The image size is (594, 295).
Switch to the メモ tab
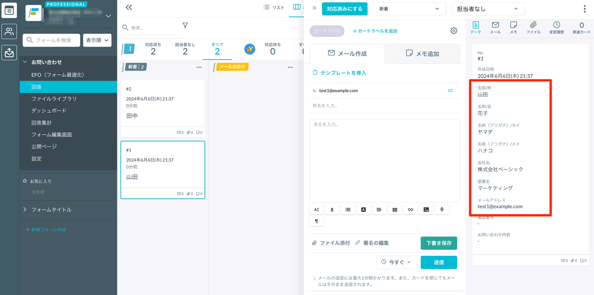[513, 28]
